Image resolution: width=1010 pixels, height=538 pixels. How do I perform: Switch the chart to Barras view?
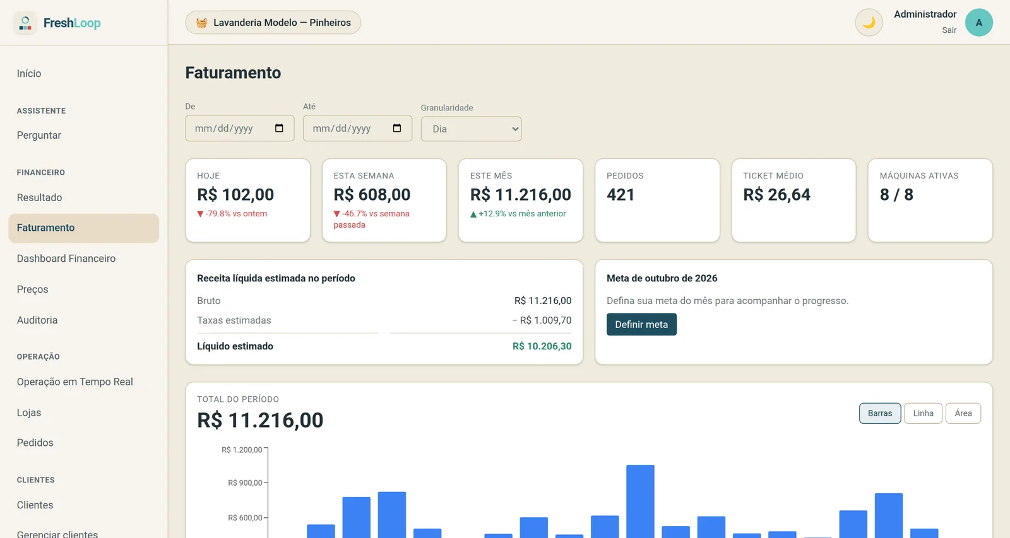pos(880,413)
